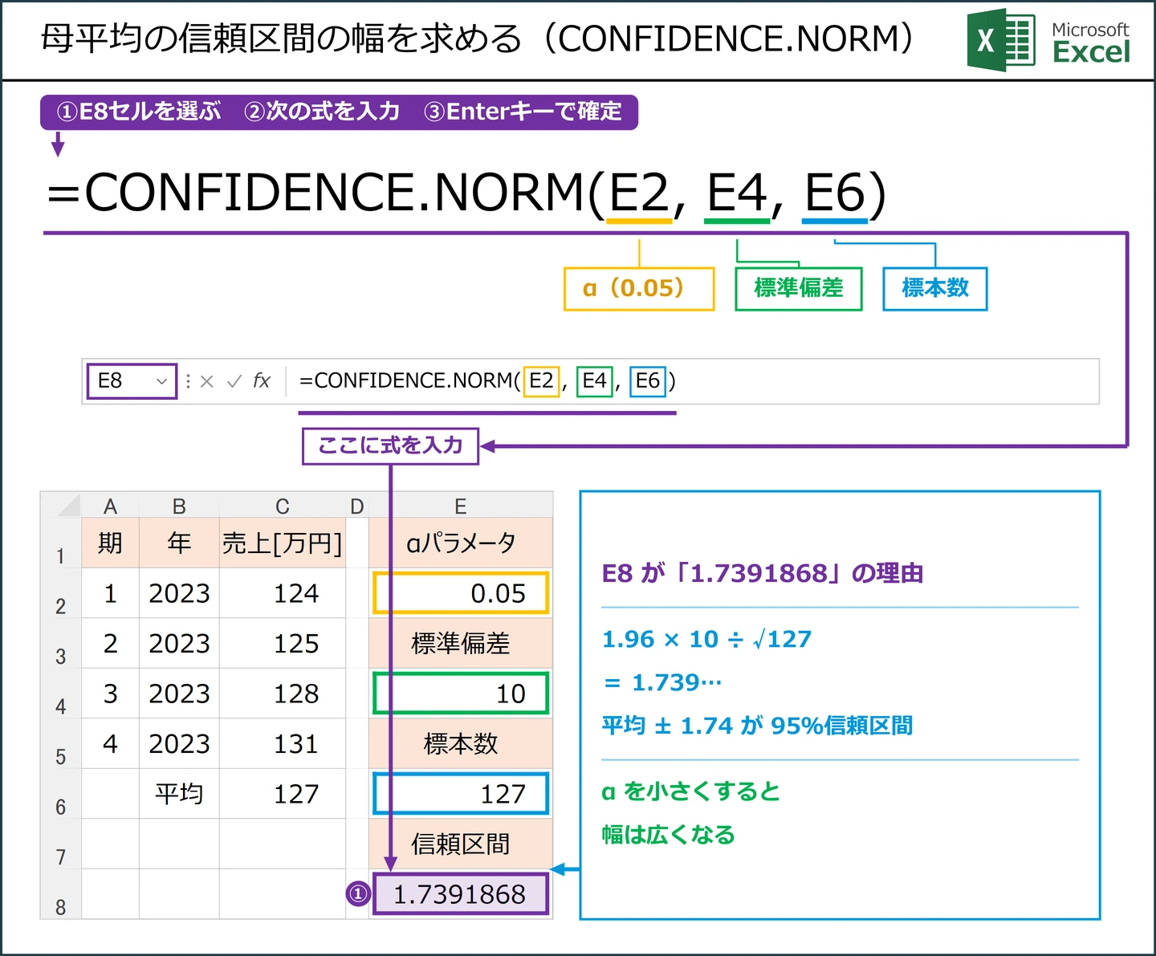Click the green 標準偏差 label box
Image resolution: width=1156 pixels, height=956 pixels.
tap(799, 289)
